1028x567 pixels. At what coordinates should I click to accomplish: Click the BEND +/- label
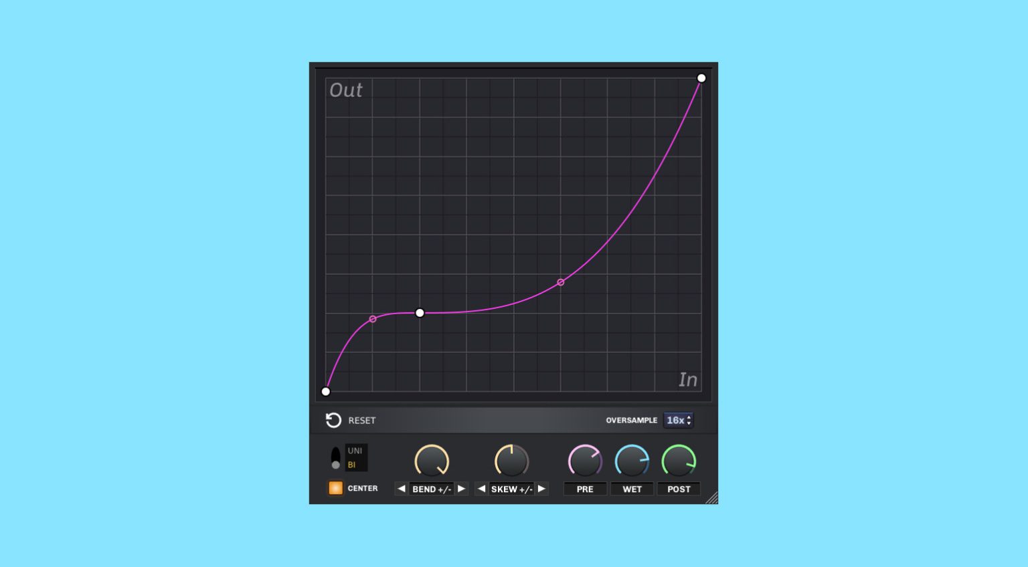coord(431,489)
